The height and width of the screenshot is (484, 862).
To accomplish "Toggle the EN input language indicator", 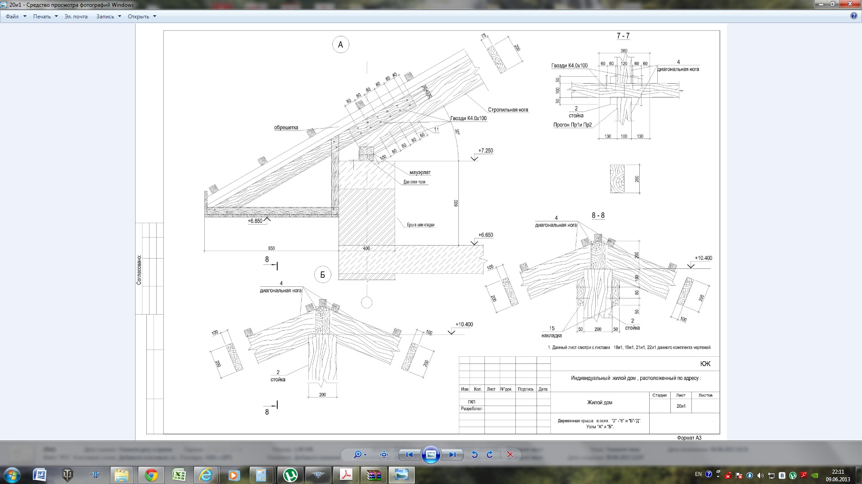I will (698, 475).
